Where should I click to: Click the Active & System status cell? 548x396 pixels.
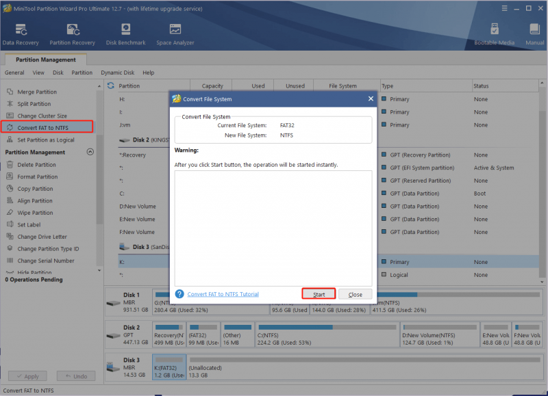pos(494,168)
